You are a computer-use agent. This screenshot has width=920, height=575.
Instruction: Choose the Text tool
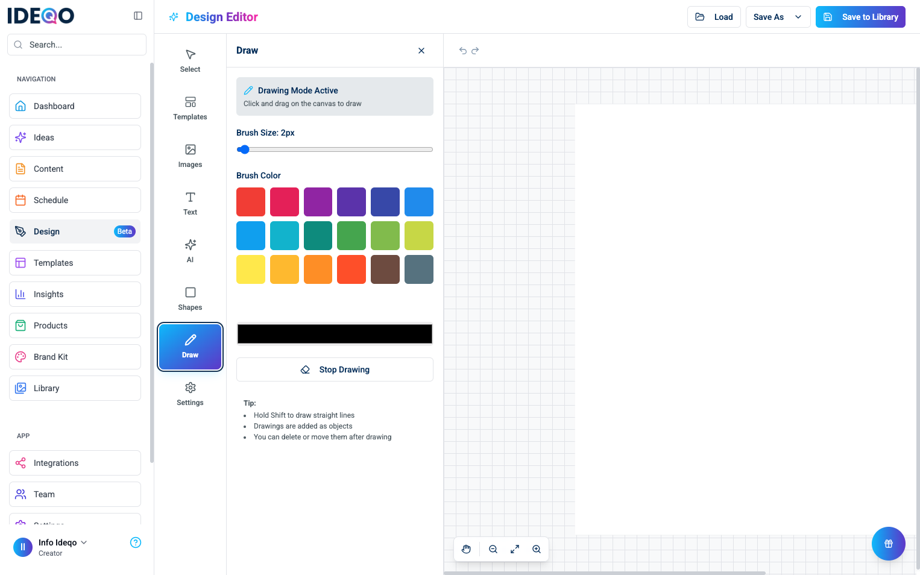tap(190, 203)
